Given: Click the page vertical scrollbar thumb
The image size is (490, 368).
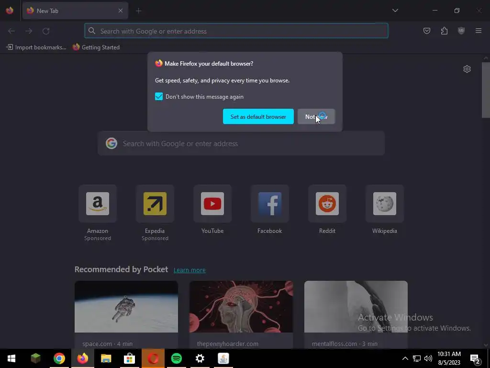Looking at the screenshot, I should (486, 90).
